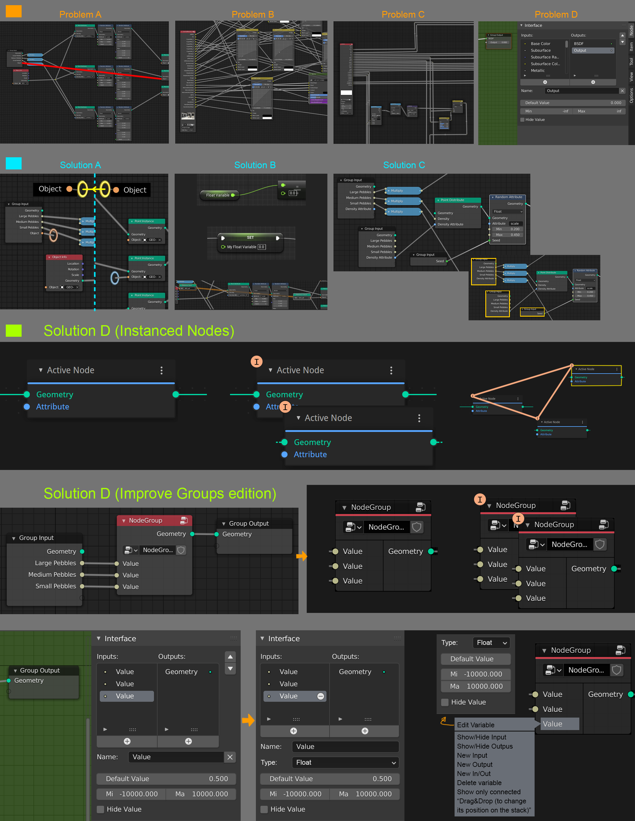Open options dots on leftmost Active Node

click(x=162, y=370)
